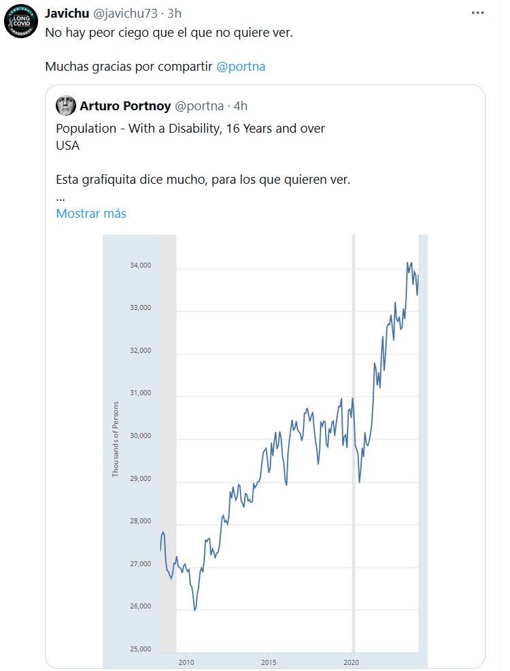
Task: Open the Javichu display name profile link
Action: pyautogui.click(x=67, y=14)
